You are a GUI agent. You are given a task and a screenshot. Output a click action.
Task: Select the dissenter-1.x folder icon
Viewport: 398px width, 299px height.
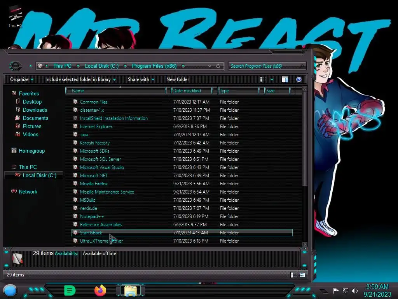(x=75, y=110)
